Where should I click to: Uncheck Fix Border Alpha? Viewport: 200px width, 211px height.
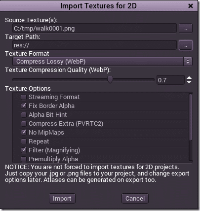pos(24,106)
